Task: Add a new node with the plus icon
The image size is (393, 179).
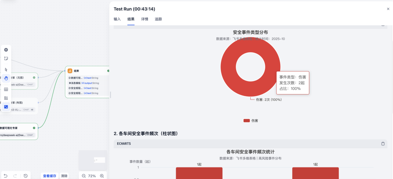Action: click(6, 50)
